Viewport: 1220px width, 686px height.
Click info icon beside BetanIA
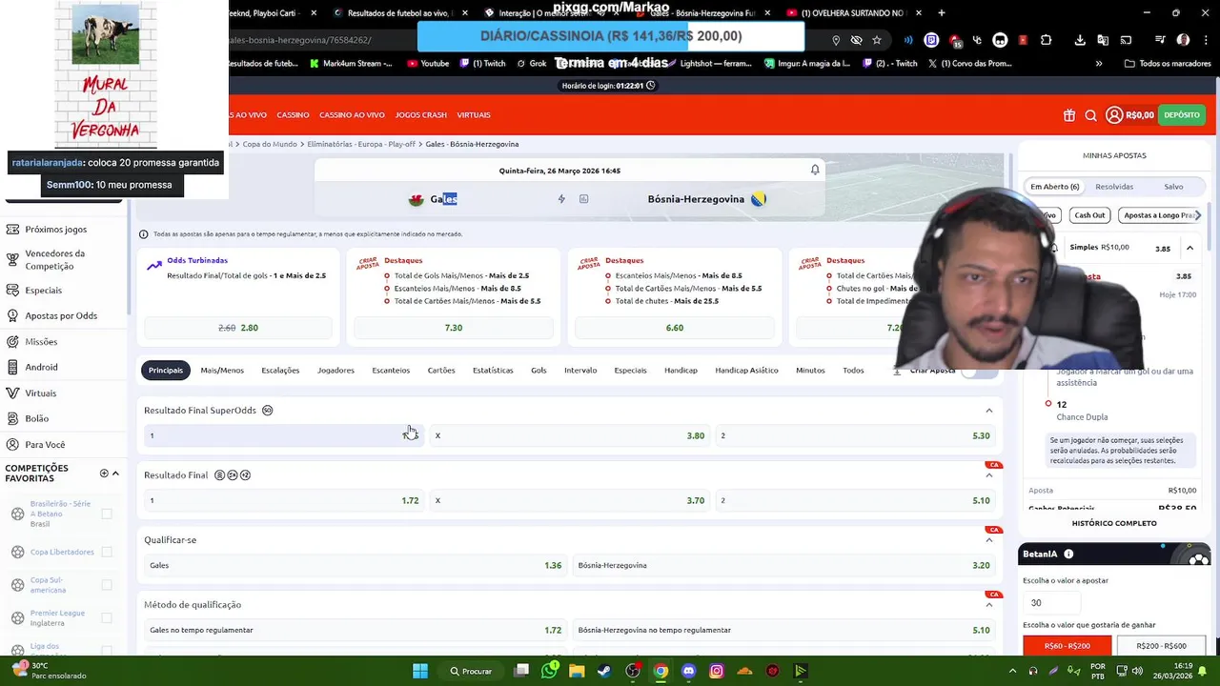1068,554
